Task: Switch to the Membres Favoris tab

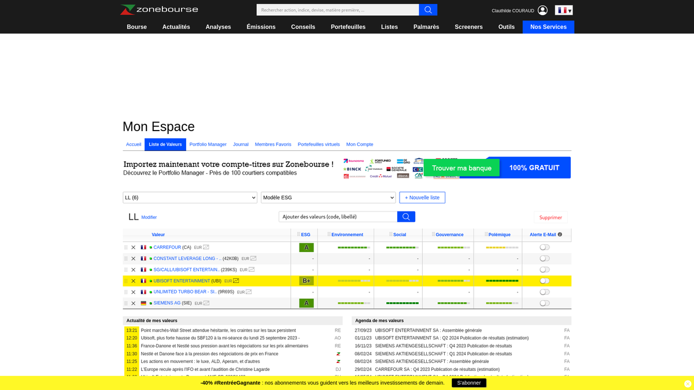Action: tap(273, 144)
